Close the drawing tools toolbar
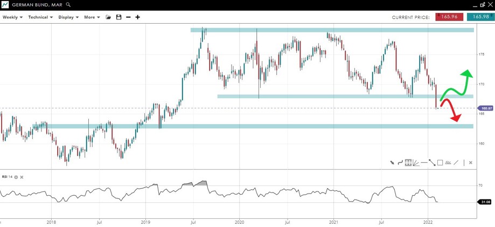 coord(471,162)
